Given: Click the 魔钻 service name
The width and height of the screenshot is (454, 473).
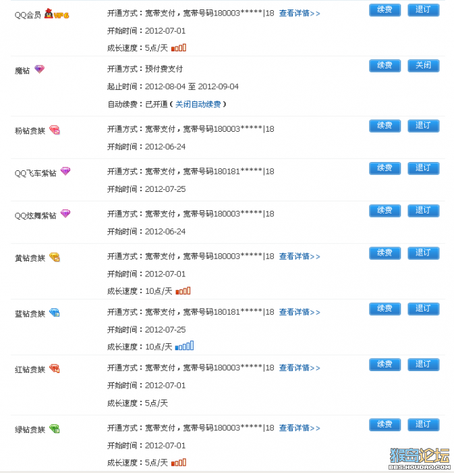Looking at the screenshot, I should click(x=22, y=70).
